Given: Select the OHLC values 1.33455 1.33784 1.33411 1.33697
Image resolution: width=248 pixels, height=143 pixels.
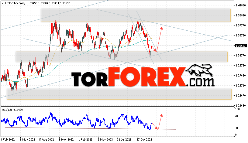Looking at the screenshot, I should 49,3.
